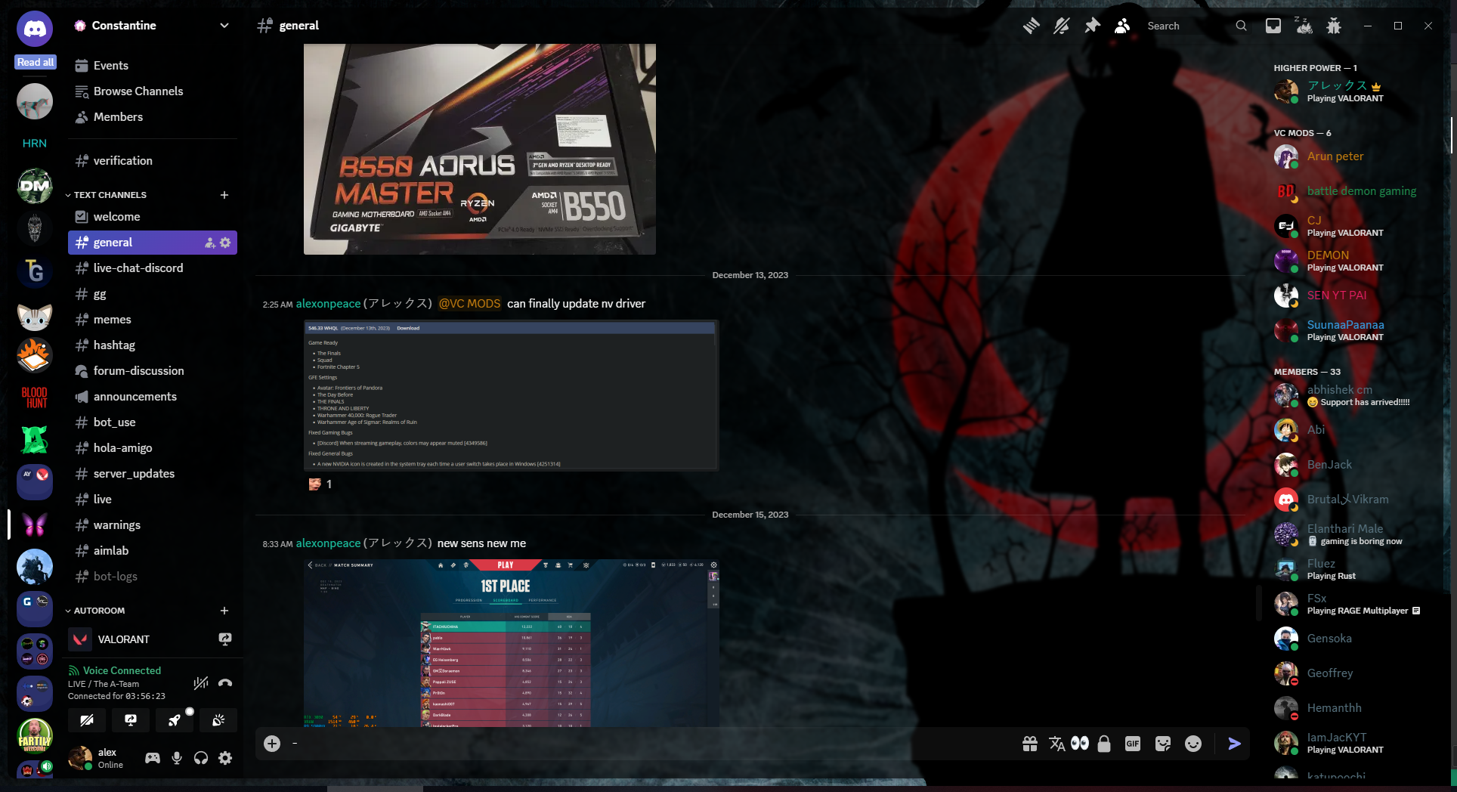Click the Search field in header

coord(1196,26)
